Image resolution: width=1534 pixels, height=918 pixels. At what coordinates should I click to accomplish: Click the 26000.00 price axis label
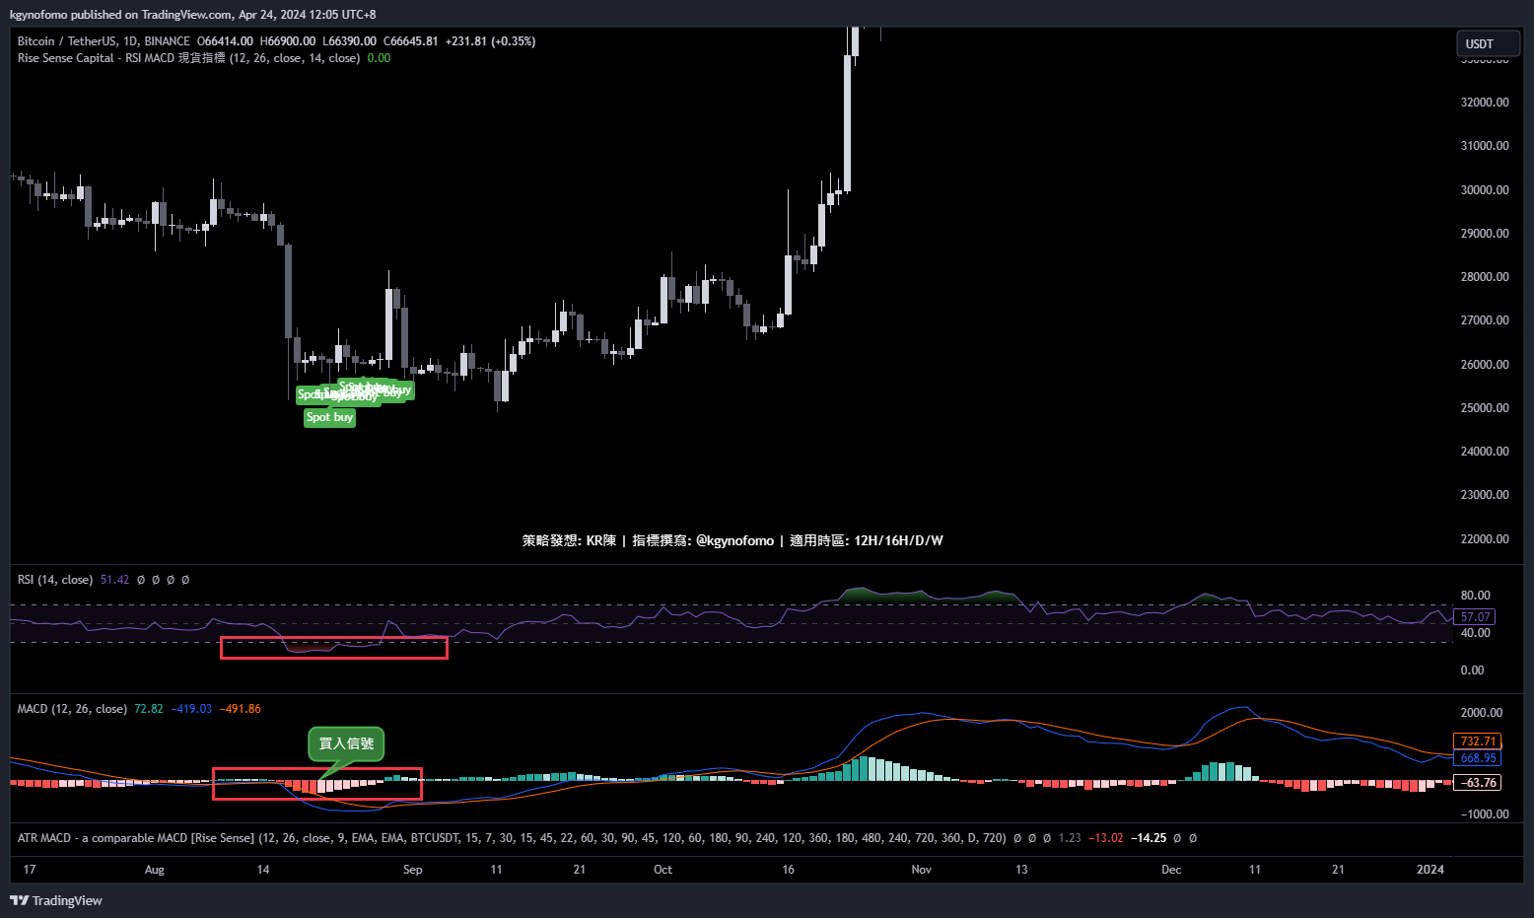[1485, 365]
